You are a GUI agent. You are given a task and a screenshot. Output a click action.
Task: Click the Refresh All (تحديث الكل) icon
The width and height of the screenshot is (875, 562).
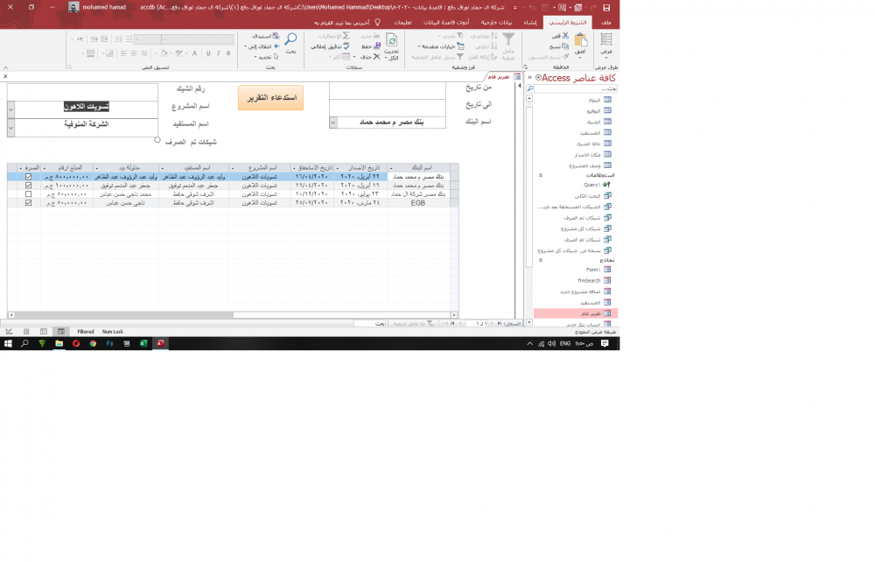tap(392, 40)
